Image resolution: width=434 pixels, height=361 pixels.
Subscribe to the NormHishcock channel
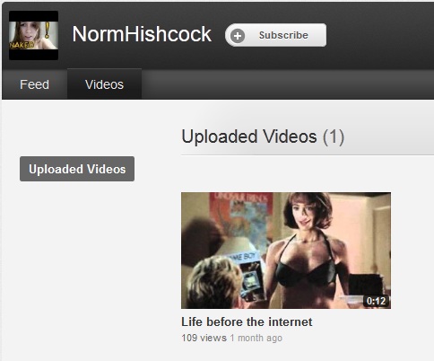pyautogui.click(x=275, y=35)
